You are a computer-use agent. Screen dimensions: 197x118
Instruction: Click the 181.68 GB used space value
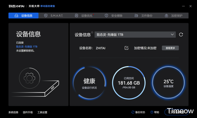(129, 83)
